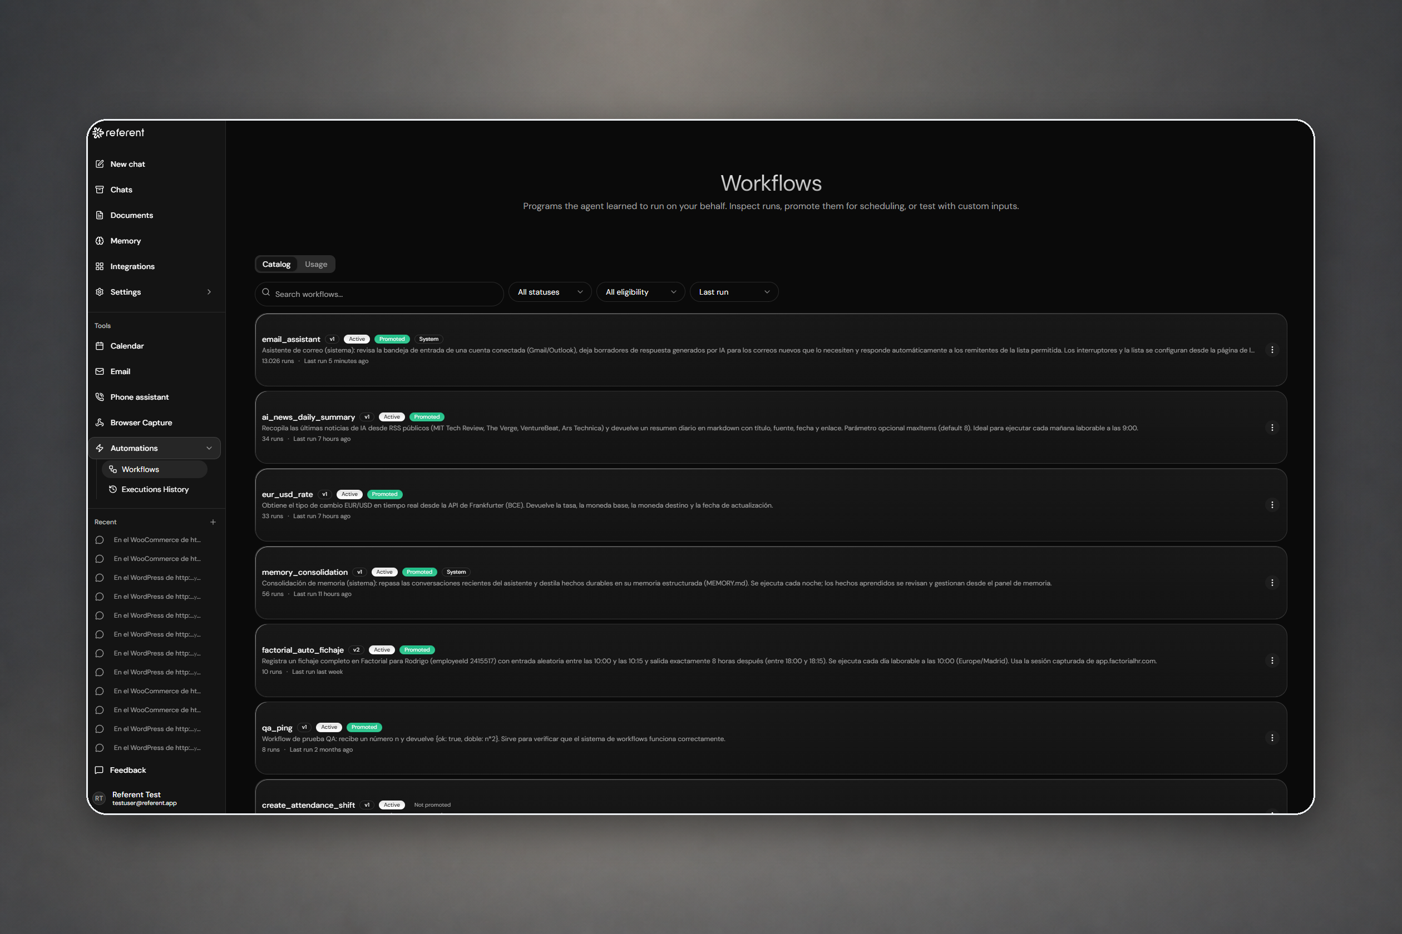Open more options for email_assistant workflow
This screenshot has width=1402, height=934.
[1271, 350]
